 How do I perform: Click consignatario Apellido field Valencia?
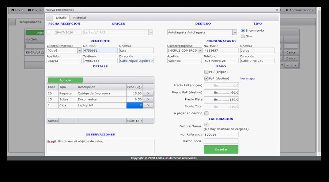185,61
